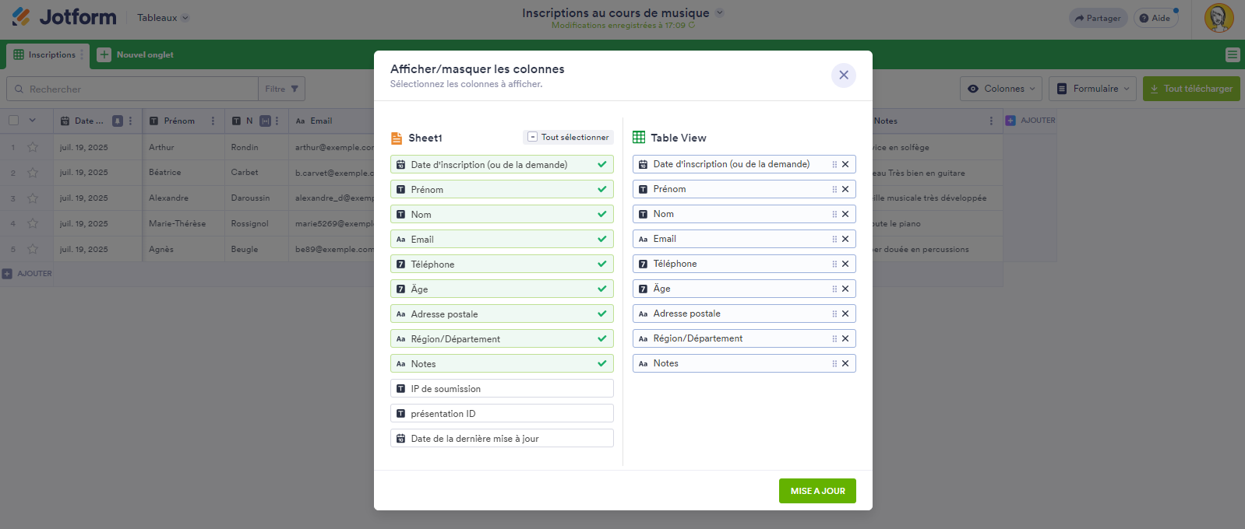1245x529 pixels.
Task: Click the plus icon for Nouvel onglet
Action: click(x=104, y=54)
